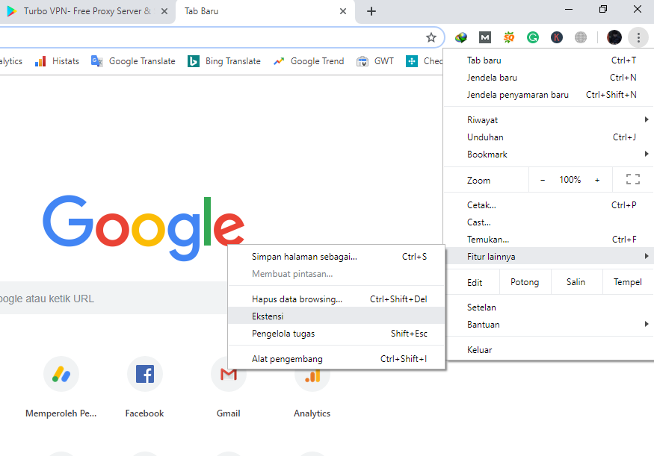Select Tab baru from menu
The image size is (654, 456).
coord(549,60)
